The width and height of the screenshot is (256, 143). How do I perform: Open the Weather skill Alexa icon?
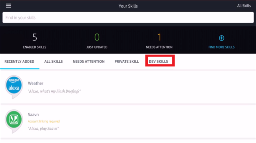(x=14, y=85)
